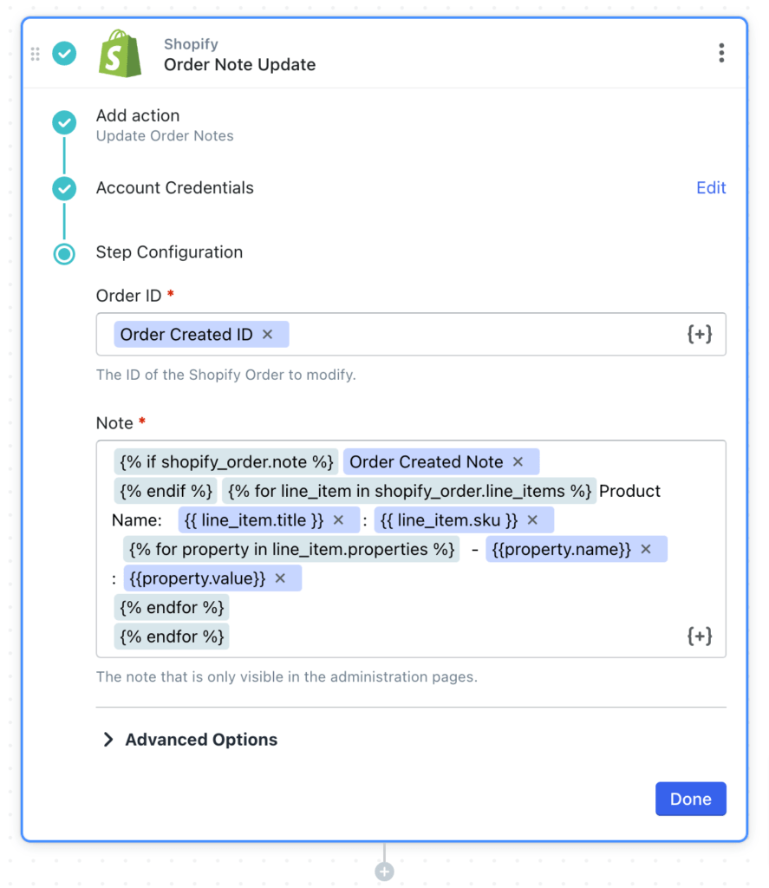769x888 pixels.
Task: Select the Step Configuration step indicator
Action: [x=64, y=254]
